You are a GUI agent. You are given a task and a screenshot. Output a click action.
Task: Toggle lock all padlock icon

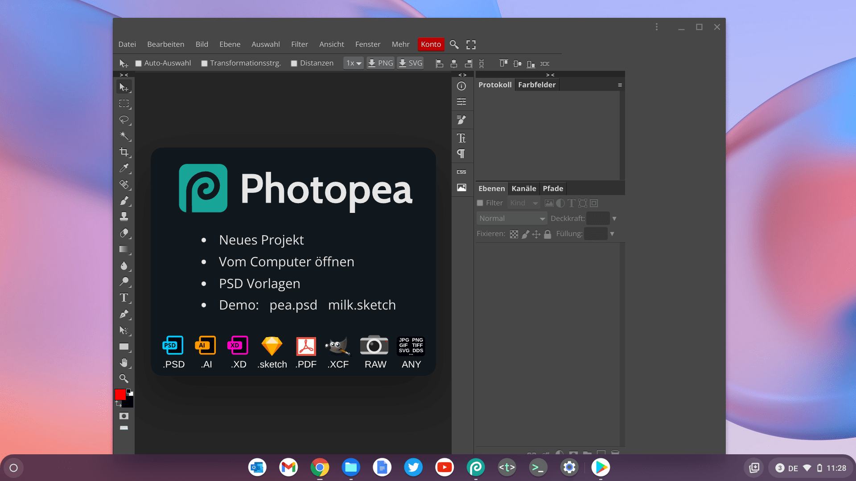[x=547, y=234]
